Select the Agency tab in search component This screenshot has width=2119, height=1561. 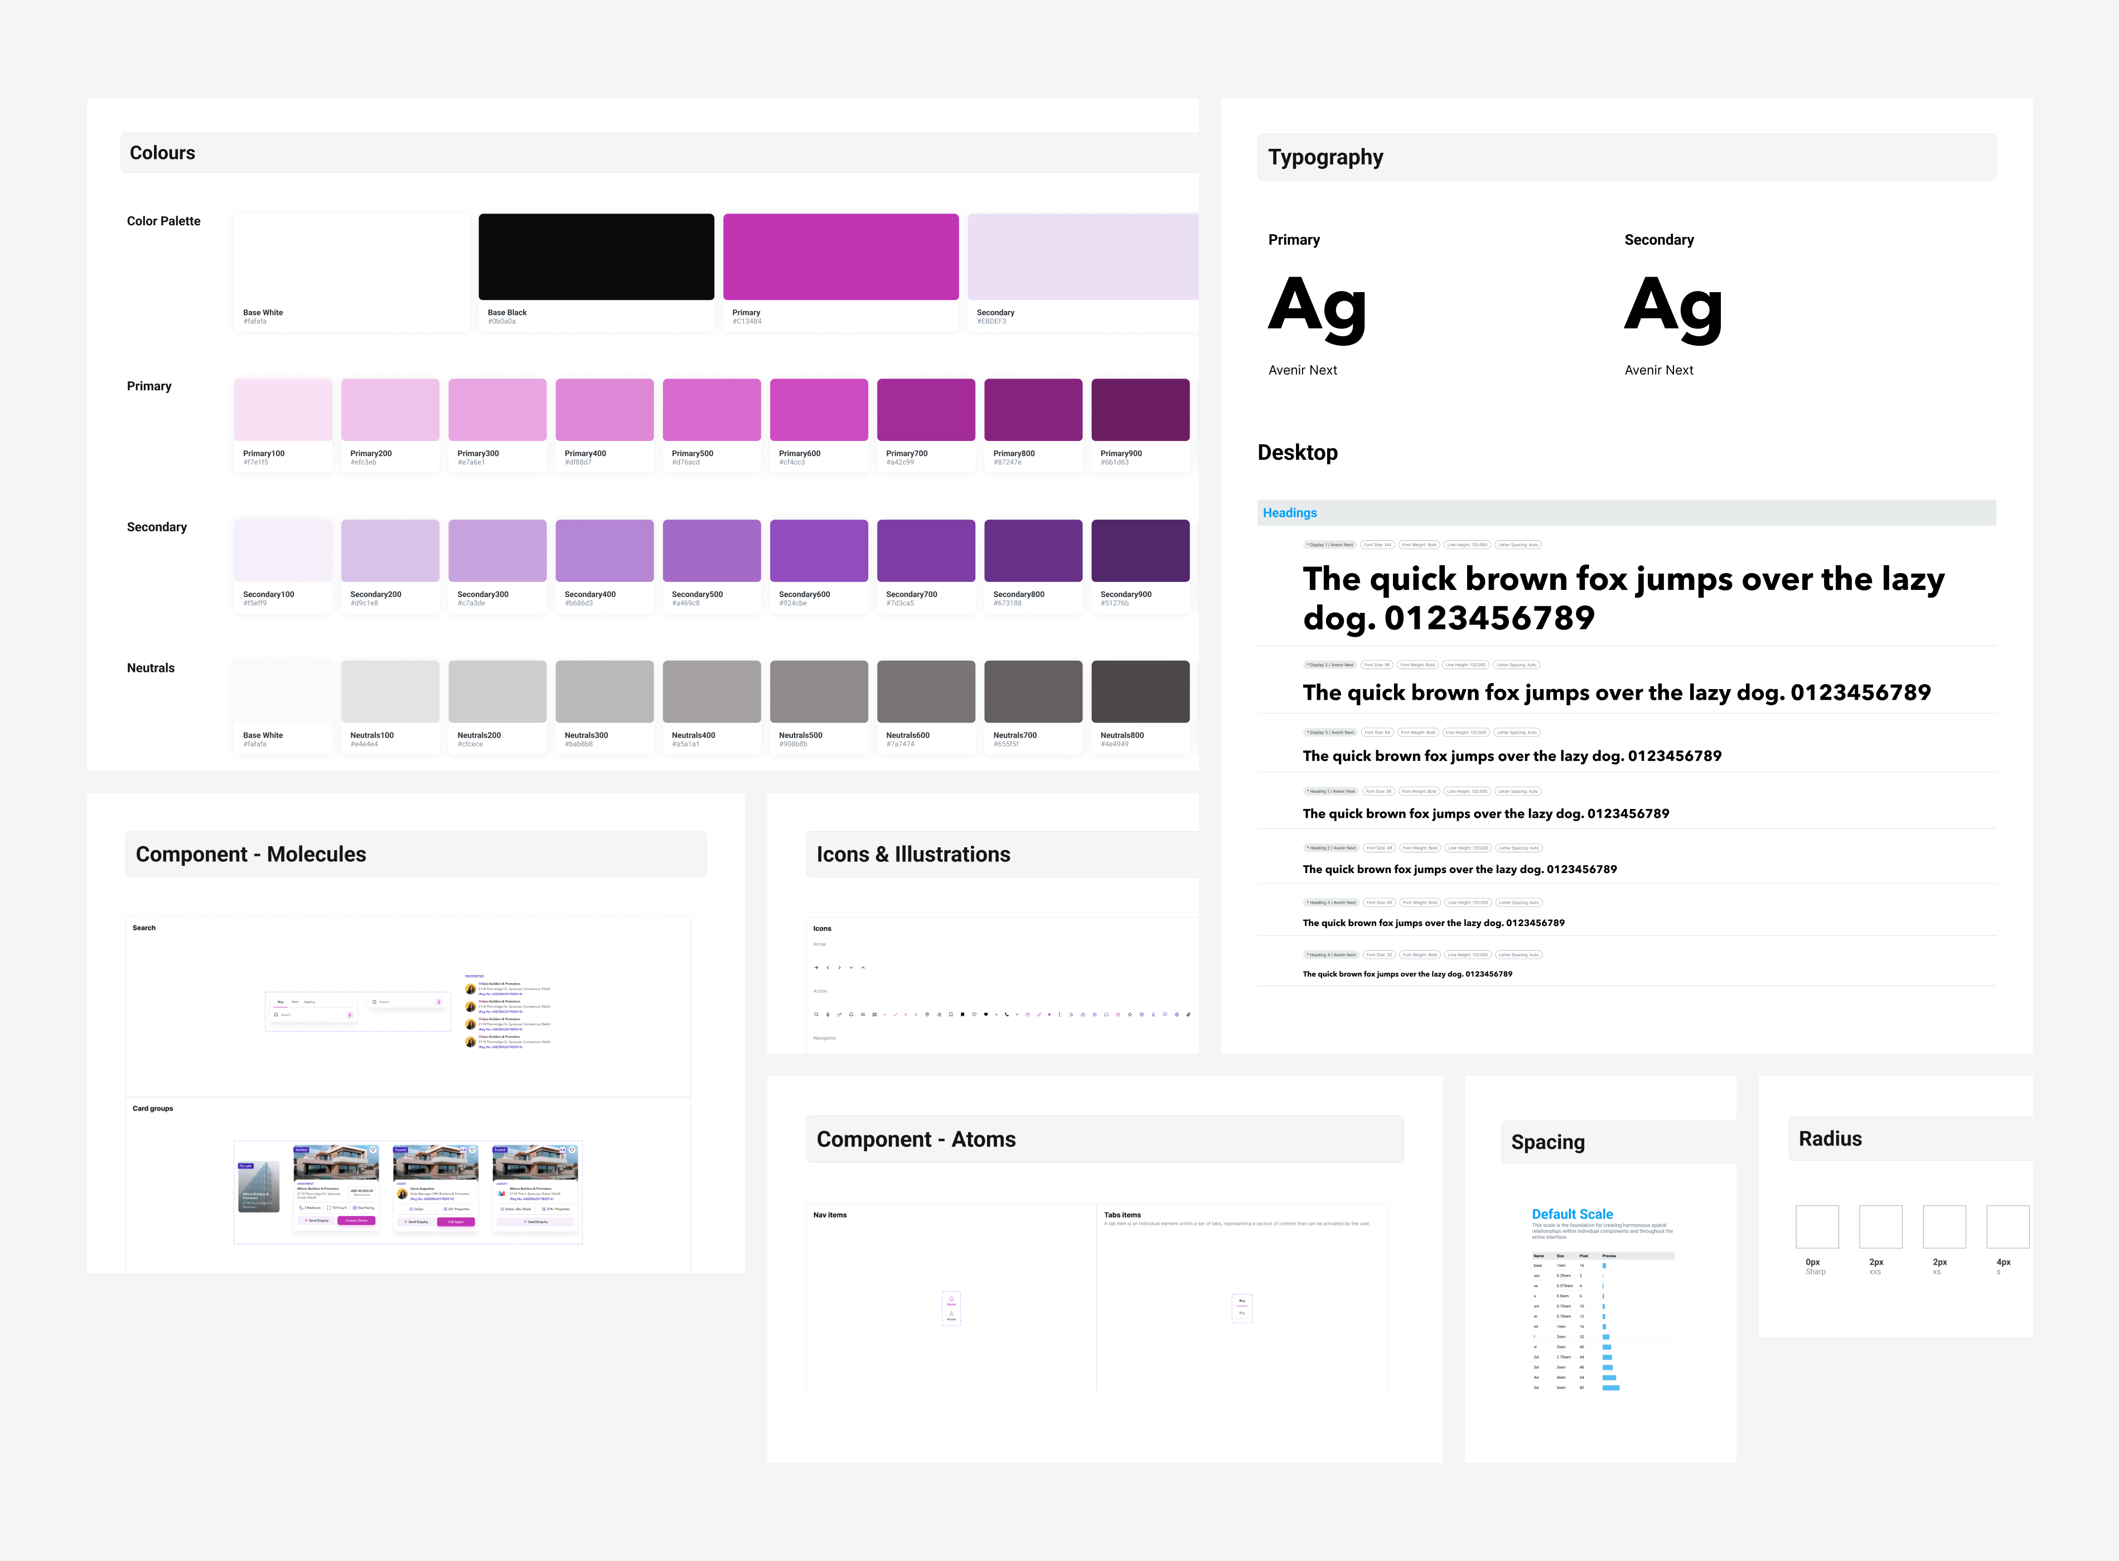[x=310, y=1002]
